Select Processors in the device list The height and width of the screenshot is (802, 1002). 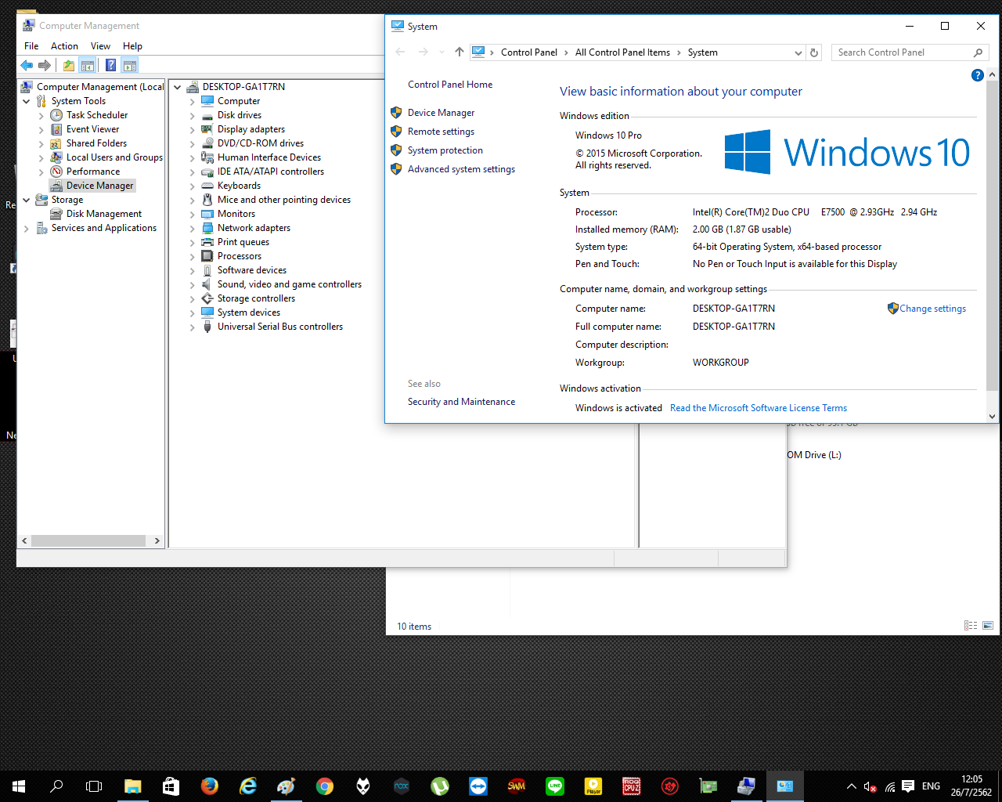pyautogui.click(x=240, y=256)
